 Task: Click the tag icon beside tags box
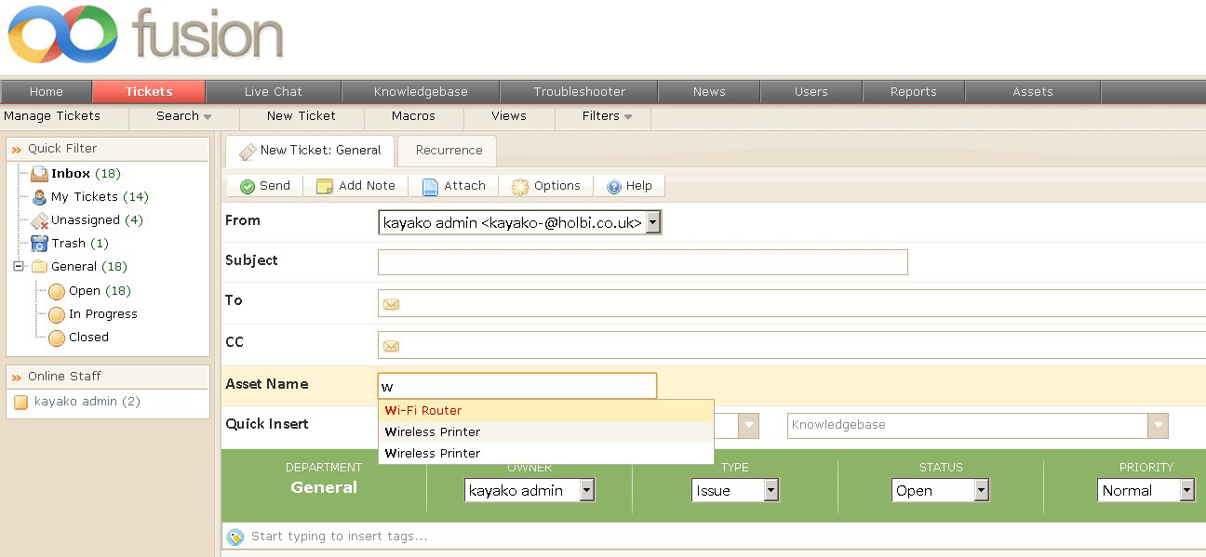(236, 537)
